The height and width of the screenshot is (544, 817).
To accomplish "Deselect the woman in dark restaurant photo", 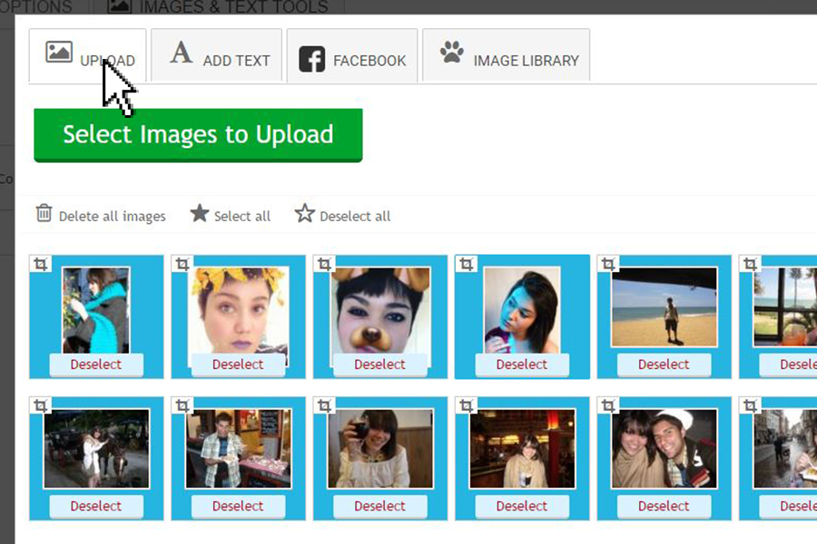I will click(x=522, y=506).
